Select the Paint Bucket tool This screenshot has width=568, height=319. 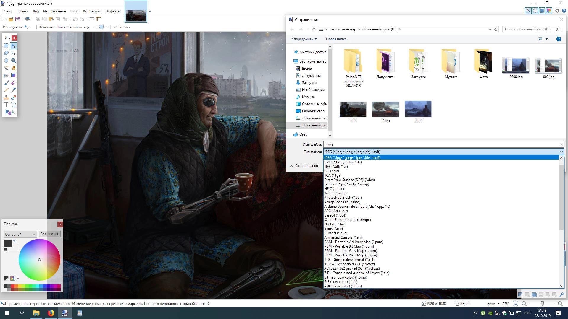tap(6, 75)
